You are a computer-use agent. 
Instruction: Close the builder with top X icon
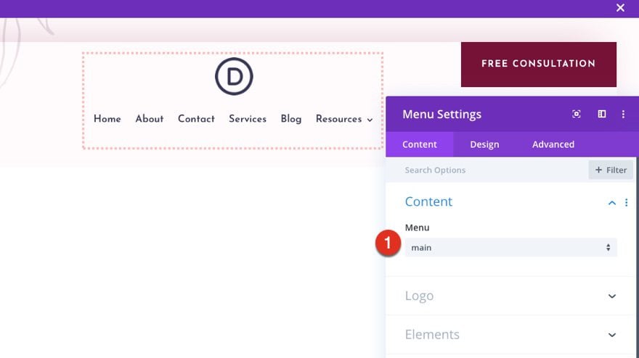coord(620,8)
